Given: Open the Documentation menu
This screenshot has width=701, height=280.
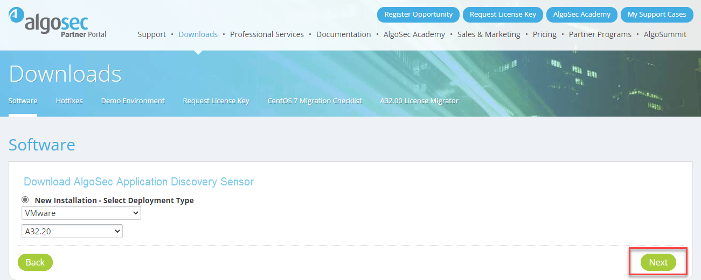Looking at the screenshot, I should click(x=343, y=34).
